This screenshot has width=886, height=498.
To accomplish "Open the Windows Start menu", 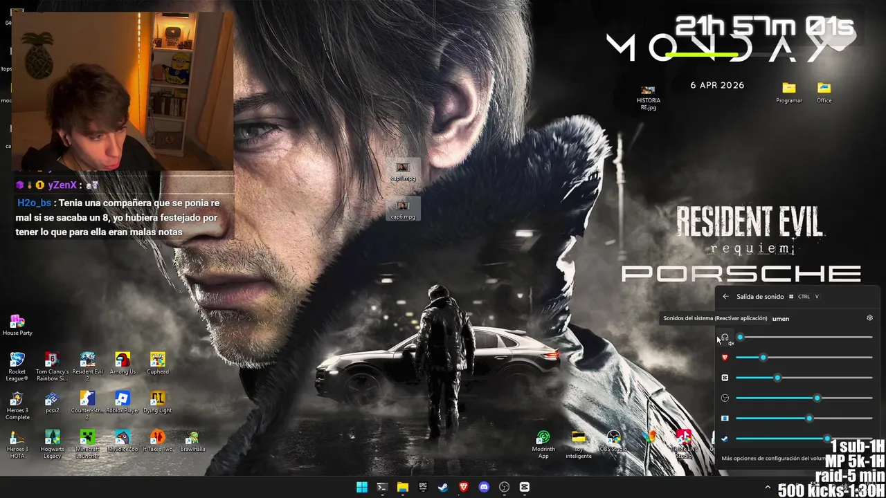I will click(x=361, y=487).
